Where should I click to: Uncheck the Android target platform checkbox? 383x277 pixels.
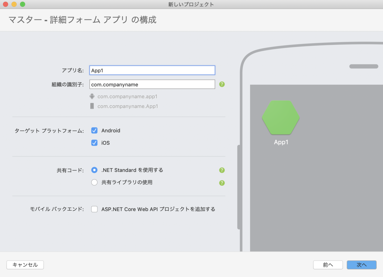tap(94, 130)
